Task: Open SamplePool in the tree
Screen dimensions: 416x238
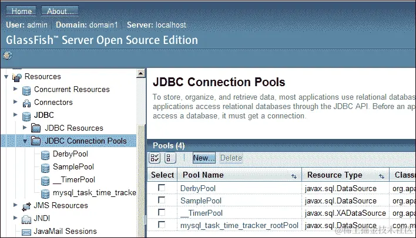Action: [x=73, y=167]
